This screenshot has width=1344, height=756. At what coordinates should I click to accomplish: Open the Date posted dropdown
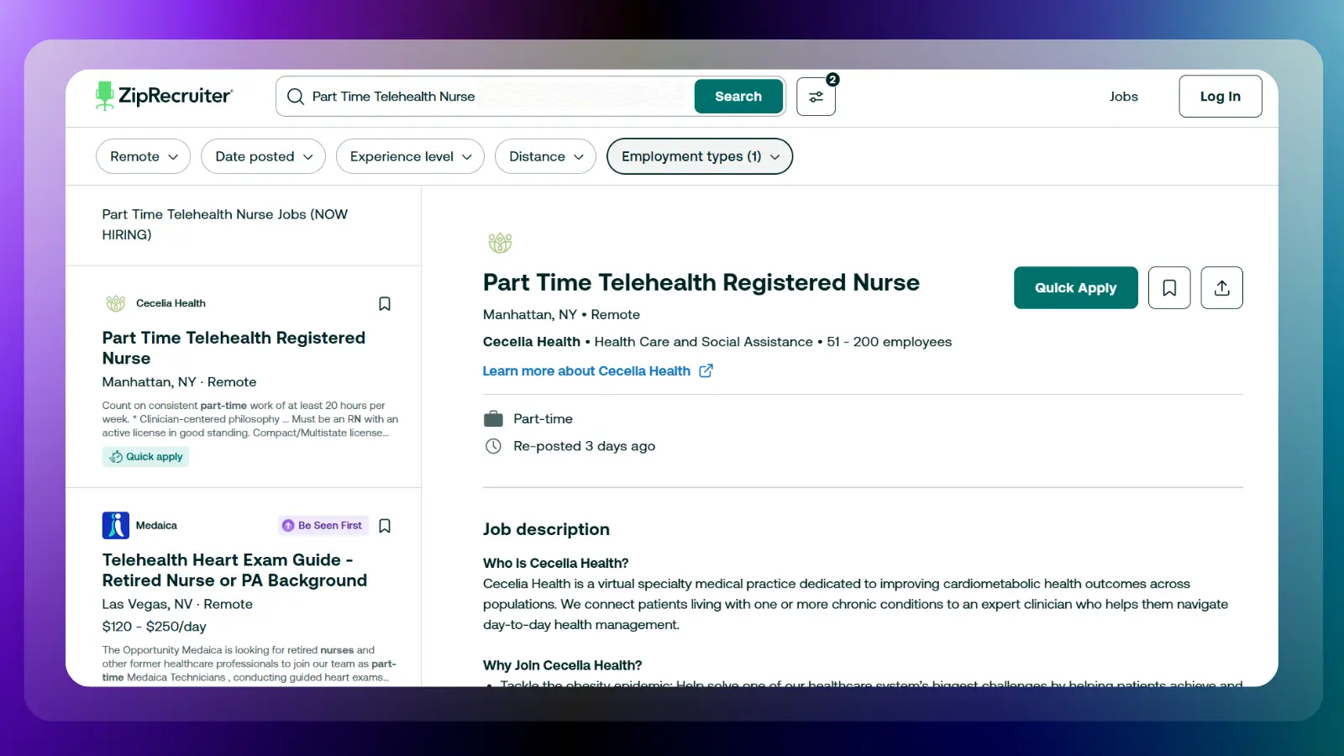[x=264, y=156]
